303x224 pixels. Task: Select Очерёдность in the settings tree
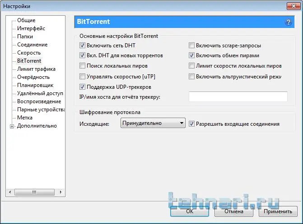33,77
